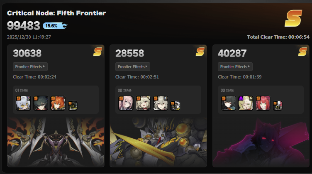Open the red-eyed shadow boss artwork
312x174 pixels.
[261, 142]
